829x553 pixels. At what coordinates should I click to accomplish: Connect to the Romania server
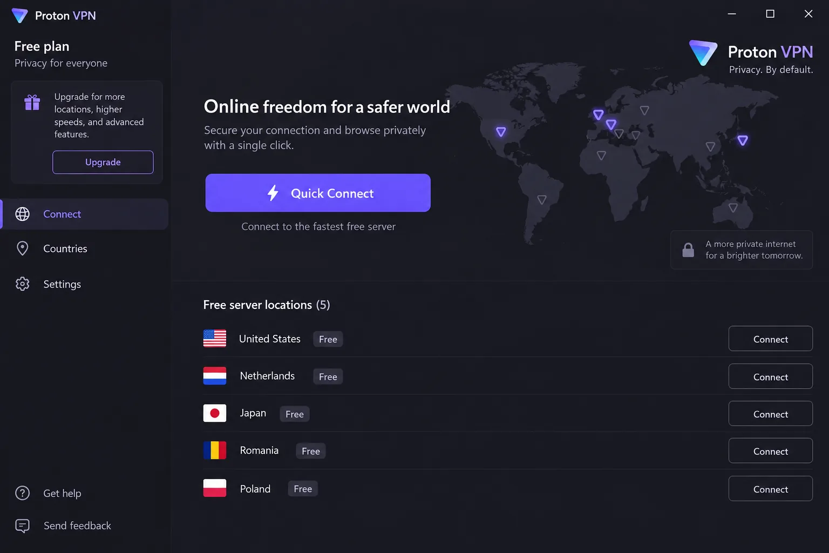point(771,451)
